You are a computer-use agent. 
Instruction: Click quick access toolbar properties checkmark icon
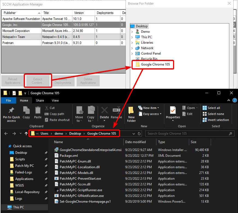click(14, 93)
